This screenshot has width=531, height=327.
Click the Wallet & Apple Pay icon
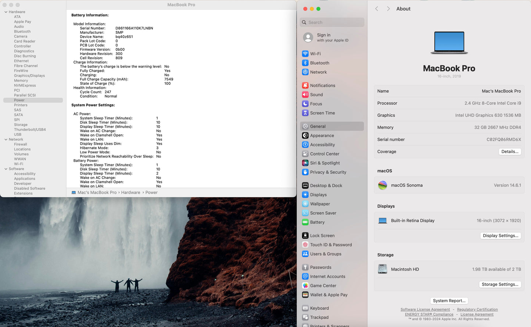(305, 295)
